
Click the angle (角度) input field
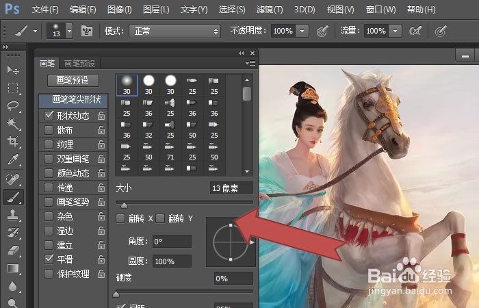172,242
